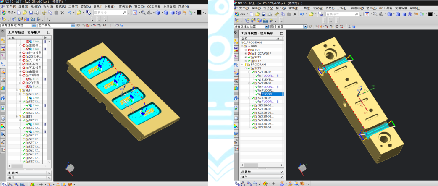Collapse the PROGRAM node in right navigator
Screen dimensions: 438x186
[x=243, y=65]
